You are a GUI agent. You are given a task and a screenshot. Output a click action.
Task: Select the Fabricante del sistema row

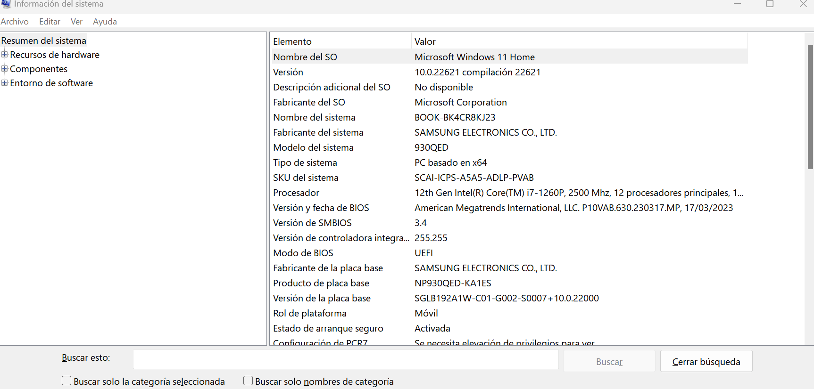509,132
